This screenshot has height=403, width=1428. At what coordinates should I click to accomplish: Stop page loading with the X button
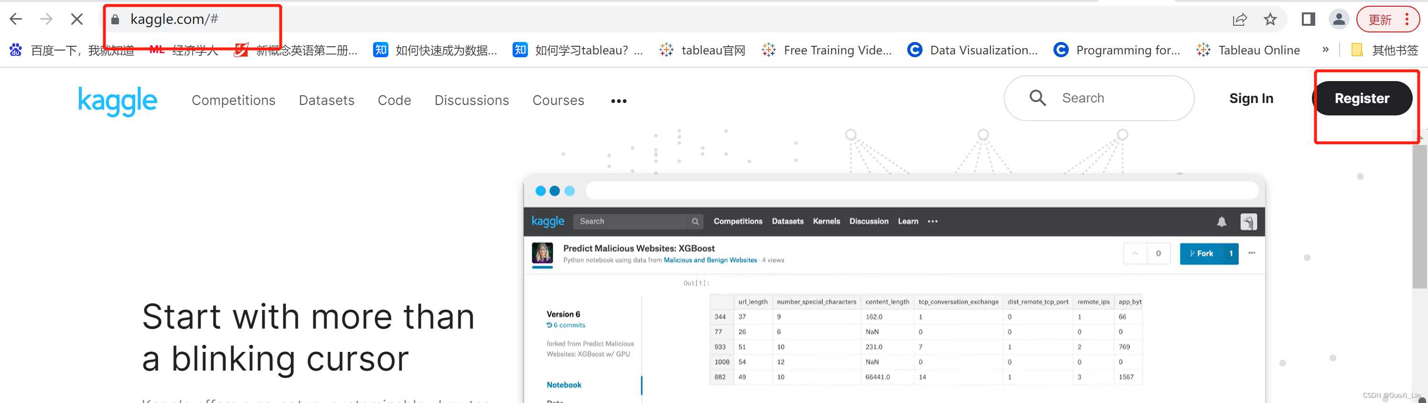pos(77,20)
